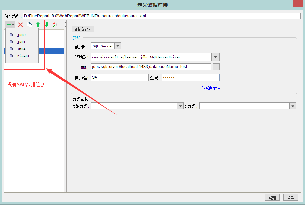
Task: Click the URL input field
Action: point(151,67)
